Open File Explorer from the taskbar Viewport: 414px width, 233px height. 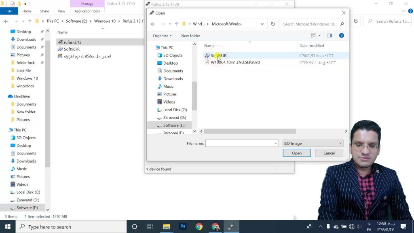click(x=166, y=227)
